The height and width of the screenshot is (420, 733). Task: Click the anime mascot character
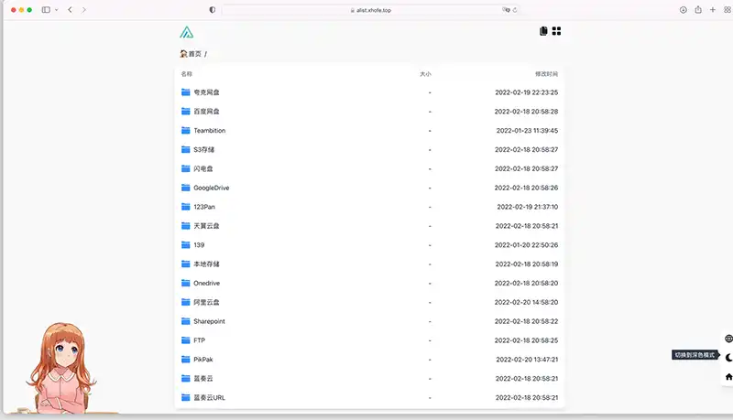point(60,368)
